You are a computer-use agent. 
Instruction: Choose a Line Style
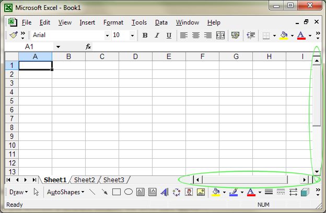[x=269, y=192]
